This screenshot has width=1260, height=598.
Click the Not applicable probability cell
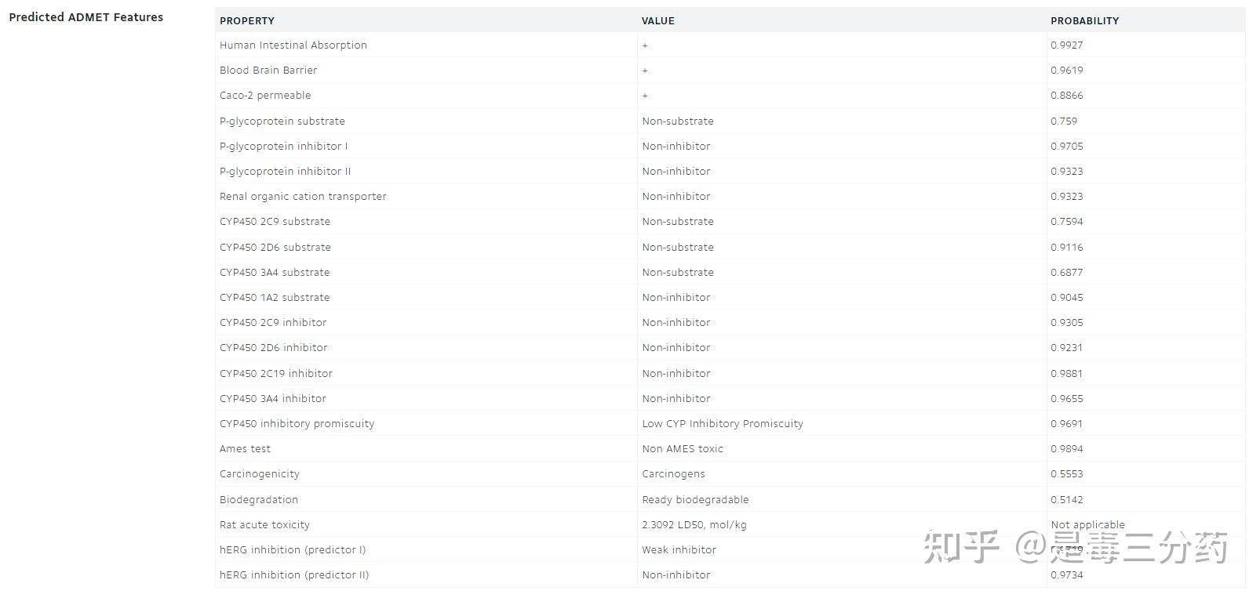(x=1087, y=524)
